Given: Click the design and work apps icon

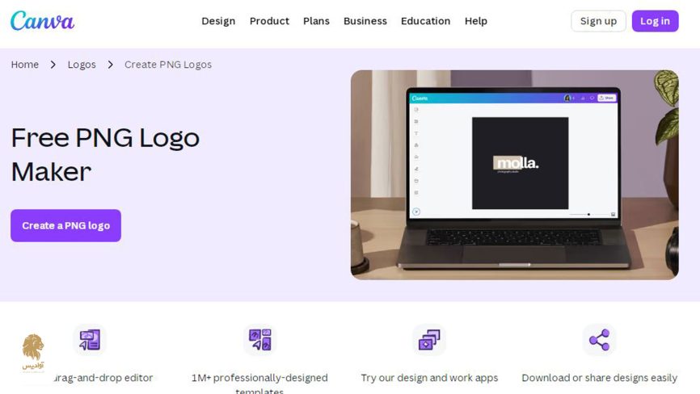Looking at the screenshot, I should pyautogui.click(x=429, y=340).
